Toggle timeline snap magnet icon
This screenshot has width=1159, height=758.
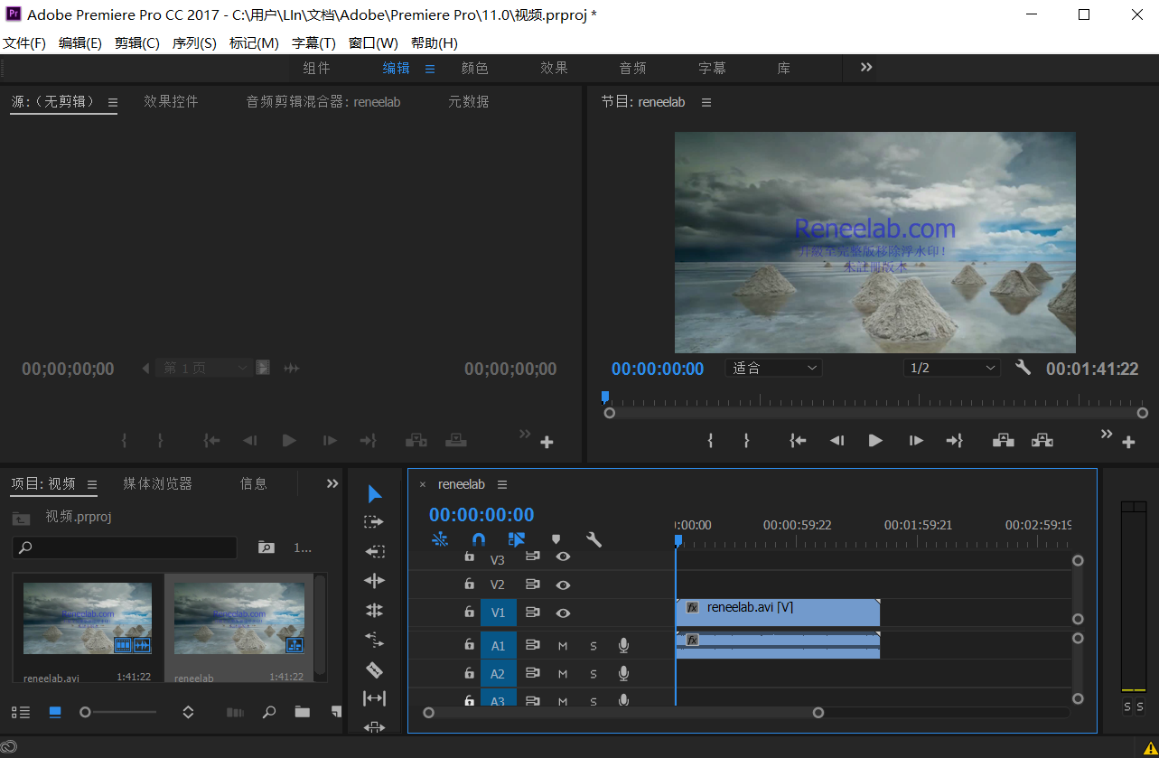[x=479, y=539]
